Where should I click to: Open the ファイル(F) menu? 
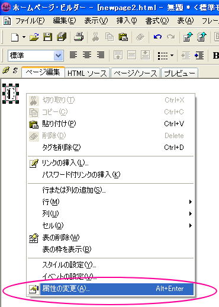(30, 21)
